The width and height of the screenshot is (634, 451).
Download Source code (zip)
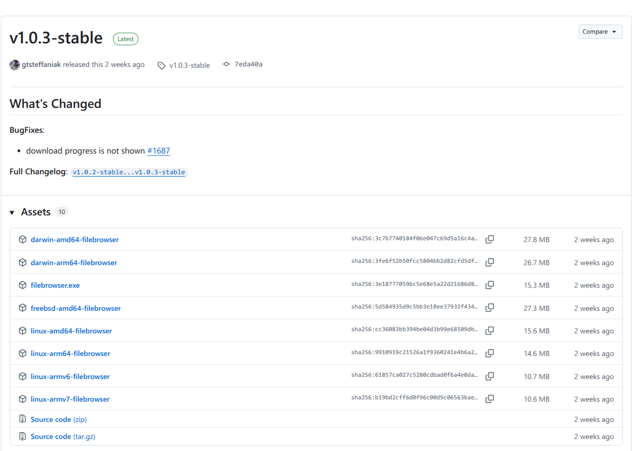pyautogui.click(x=59, y=420)
